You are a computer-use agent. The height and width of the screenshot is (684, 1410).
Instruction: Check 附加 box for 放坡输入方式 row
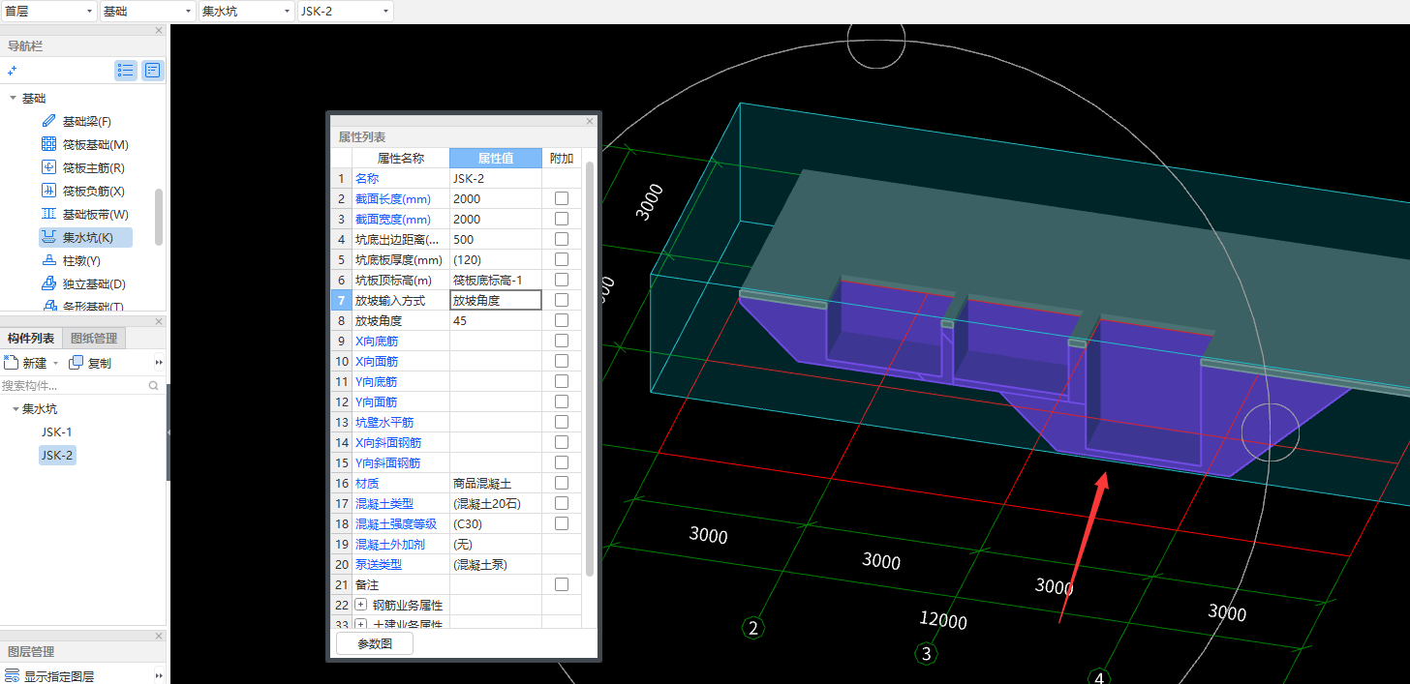(562, 300)
